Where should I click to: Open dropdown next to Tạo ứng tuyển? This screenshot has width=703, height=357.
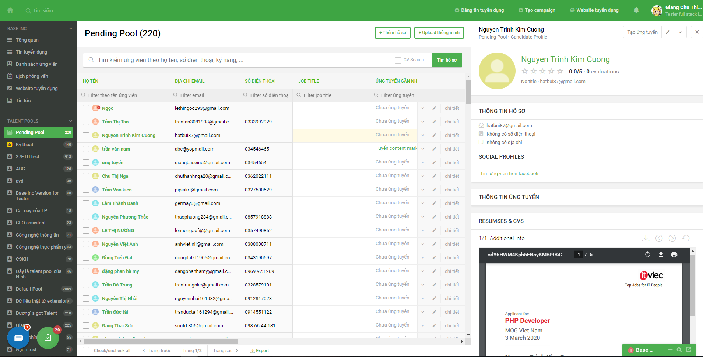click(680, 32)
